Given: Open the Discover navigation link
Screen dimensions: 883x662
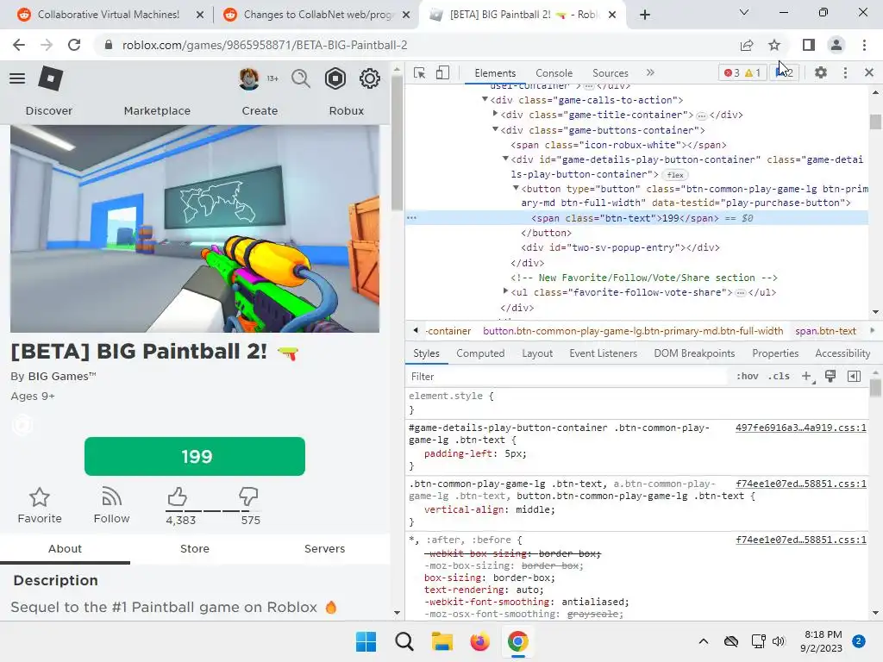Looking at the screenshot, I should tap(49, 111).
